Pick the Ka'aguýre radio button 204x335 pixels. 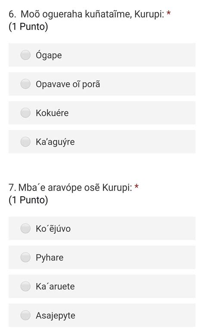(x=25, y=141)
